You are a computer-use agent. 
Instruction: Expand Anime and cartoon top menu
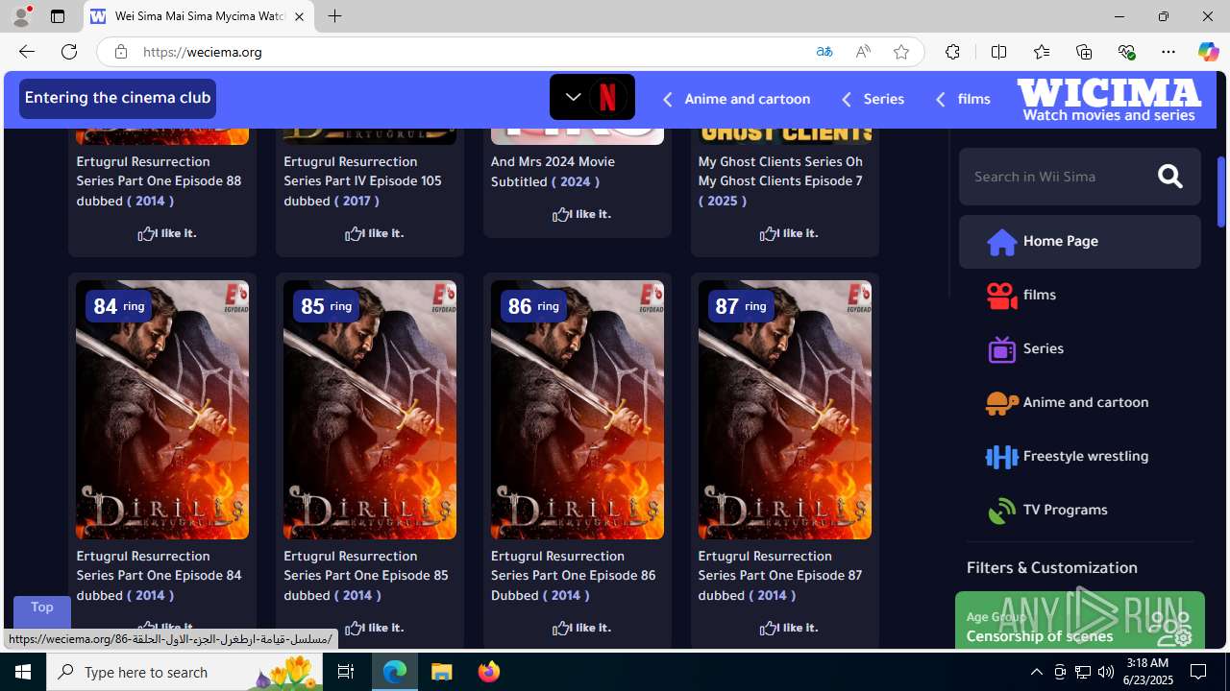pos(736,99)
